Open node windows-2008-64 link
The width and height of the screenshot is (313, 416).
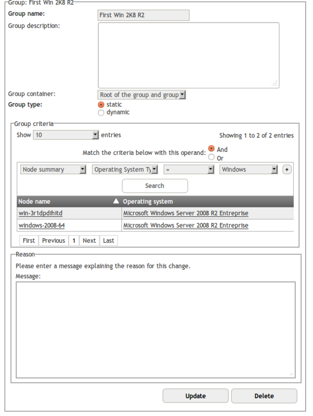(x=42, y=226)
